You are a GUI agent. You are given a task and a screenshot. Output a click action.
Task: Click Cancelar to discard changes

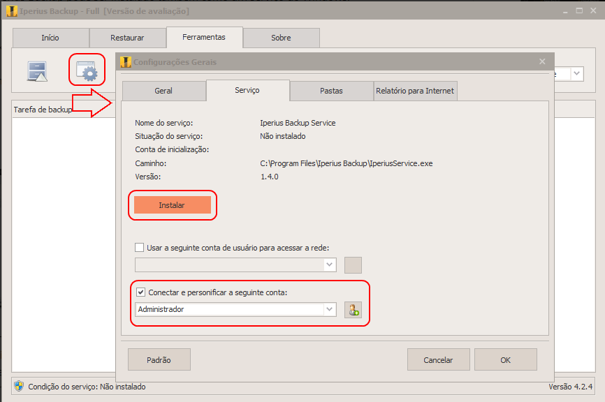click(438, 359)
